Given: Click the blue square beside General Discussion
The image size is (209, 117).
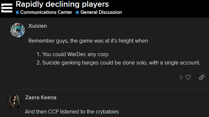Looking at the screenshot, I should click(77, 13).
